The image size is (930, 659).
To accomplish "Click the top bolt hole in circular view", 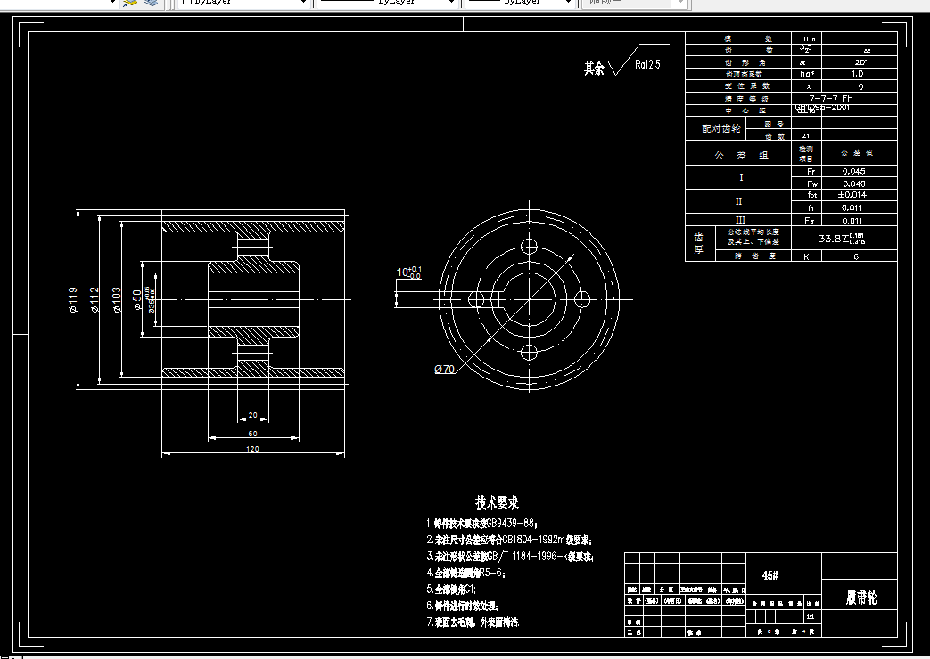I will tap(529, 248).
